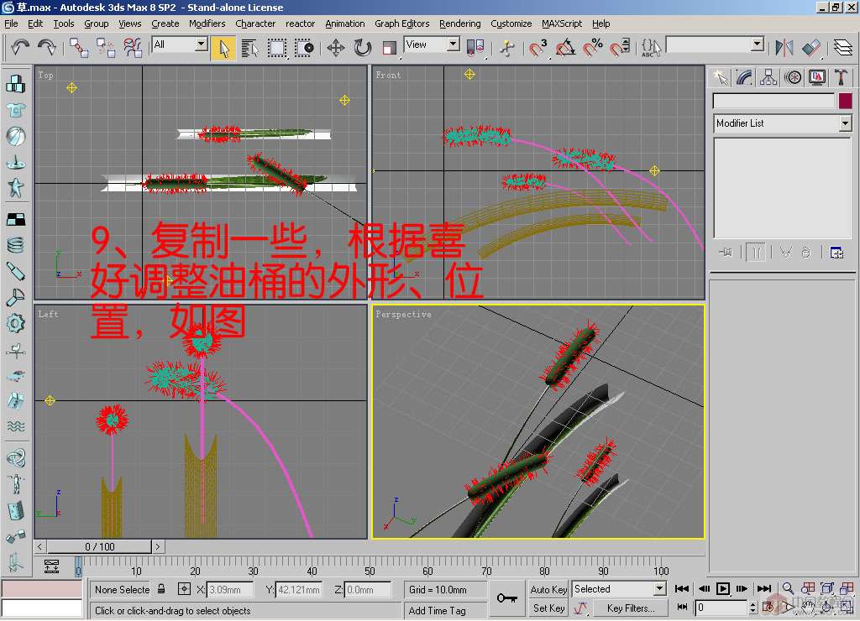860x621 pixels.
Task: Activate the Select and Move tool
Action: (336, 48)
